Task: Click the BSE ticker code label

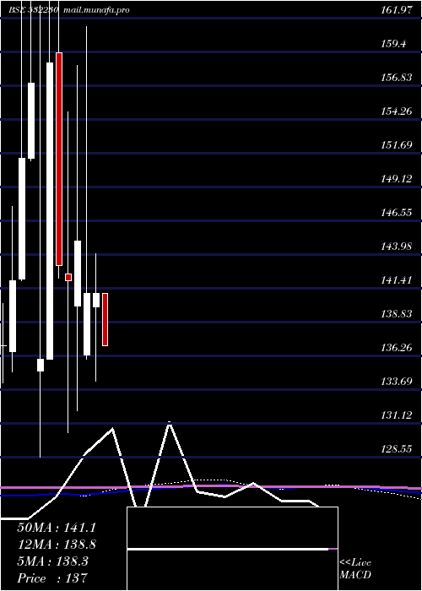Action: pyautogui.click(x=33, y=10)
